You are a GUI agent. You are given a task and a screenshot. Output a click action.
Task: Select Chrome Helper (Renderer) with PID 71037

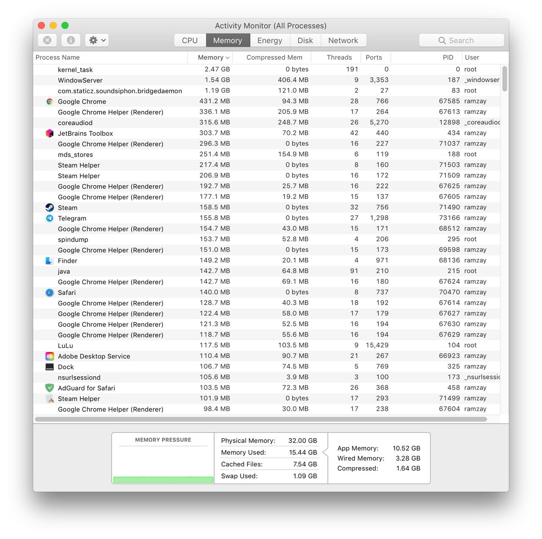[267, 144]
